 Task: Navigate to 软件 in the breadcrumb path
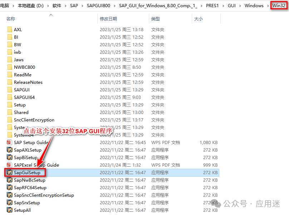pos(57,6)
